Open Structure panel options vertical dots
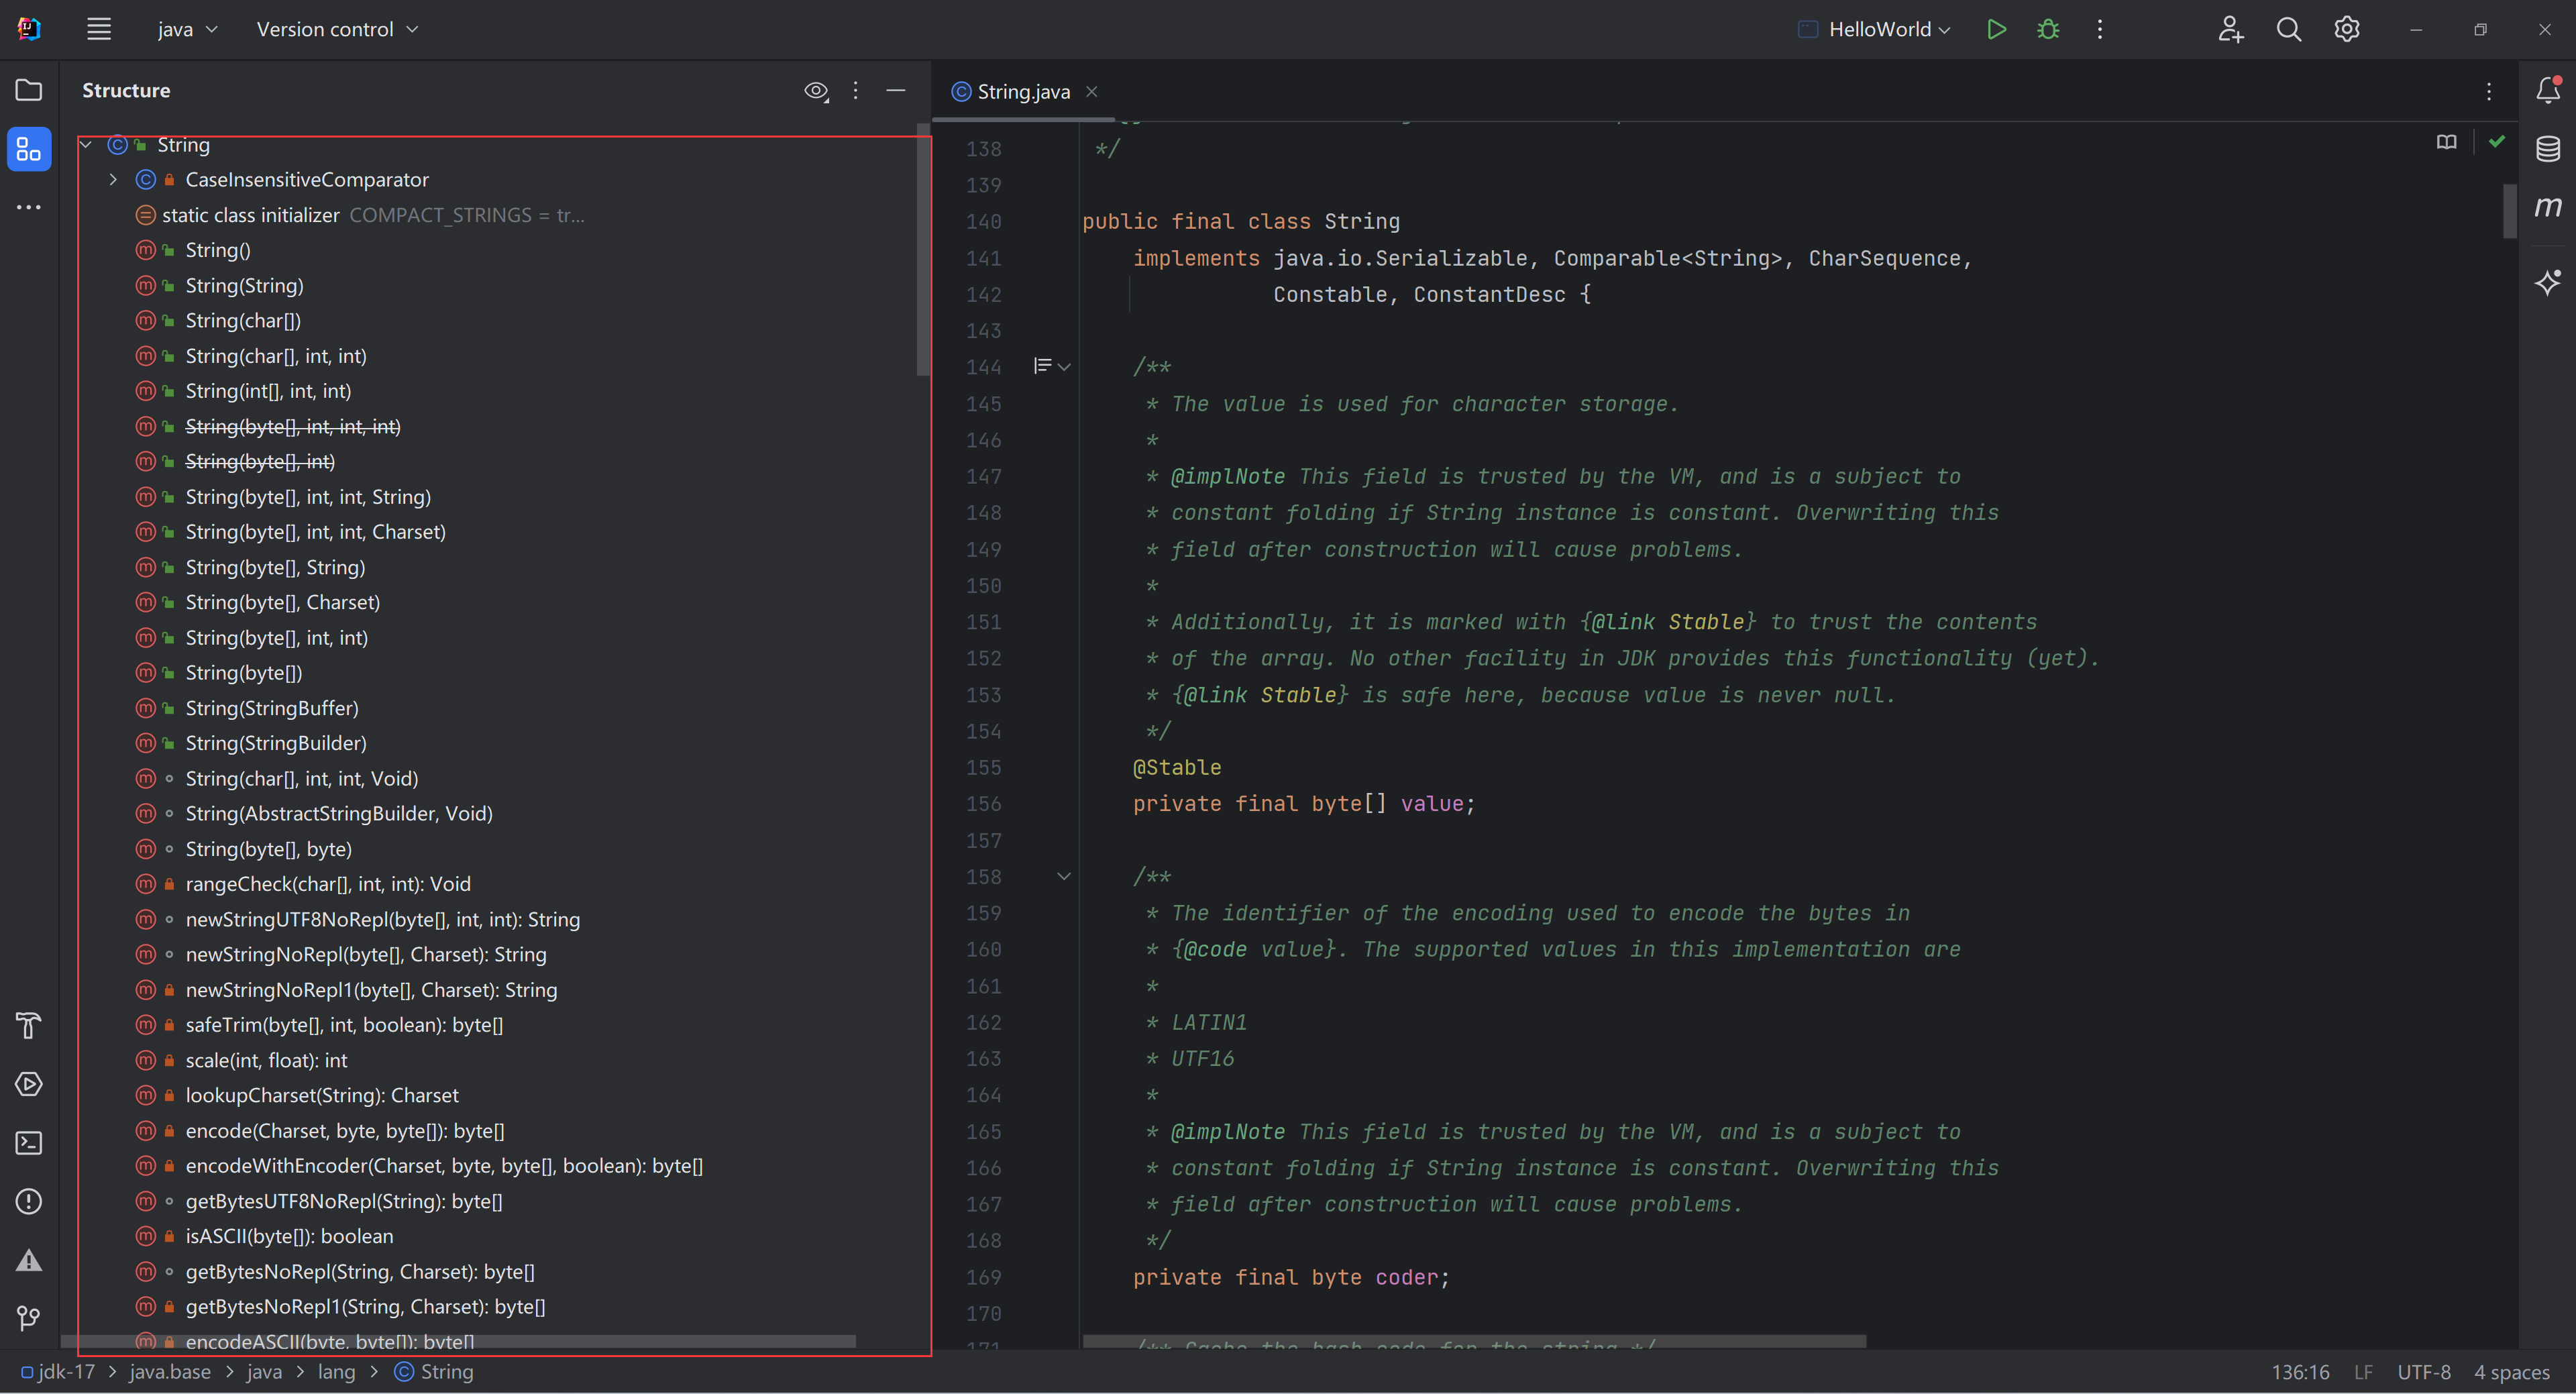Screen dimensions: 2576x1394 pyautogui.click(x=855, y=90)
